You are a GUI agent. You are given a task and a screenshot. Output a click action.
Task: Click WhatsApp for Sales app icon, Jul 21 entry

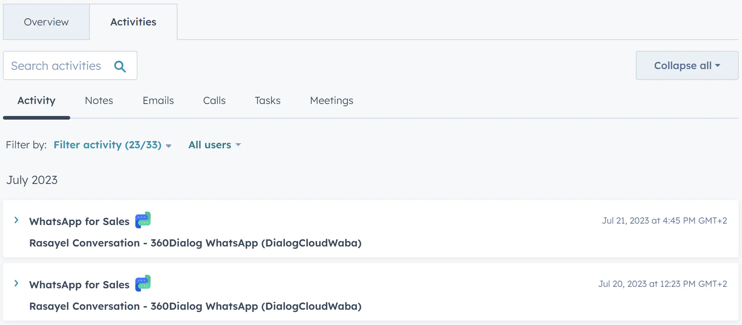pos(143,220)
